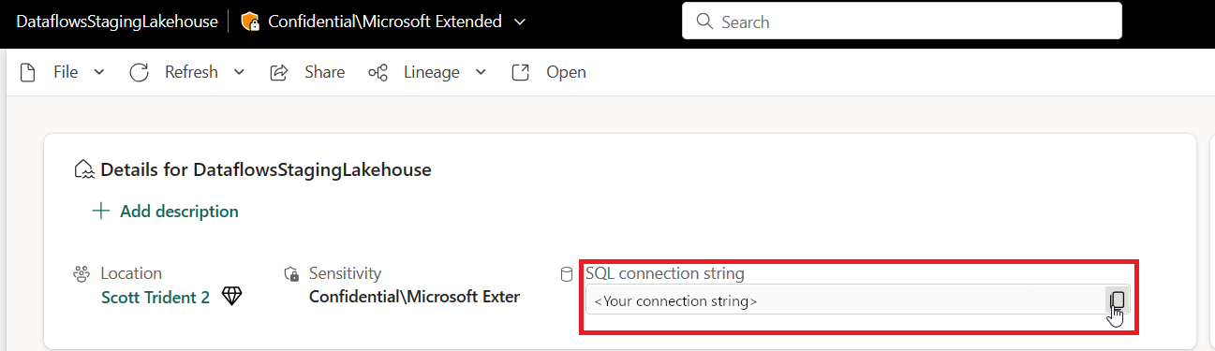Viewport: 1215px width, 351px height.
Task: Click the Lineage nodes icon
Action: (378, 72)
